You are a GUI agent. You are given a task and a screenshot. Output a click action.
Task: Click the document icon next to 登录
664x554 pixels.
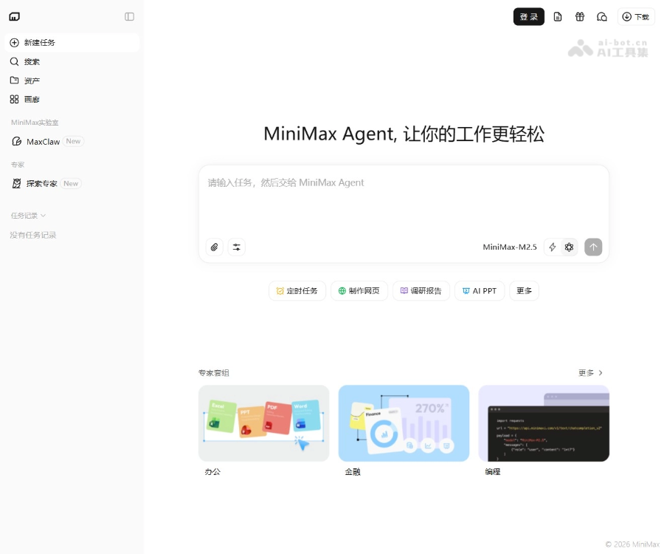pyautogui.click(x=558, y=16)
